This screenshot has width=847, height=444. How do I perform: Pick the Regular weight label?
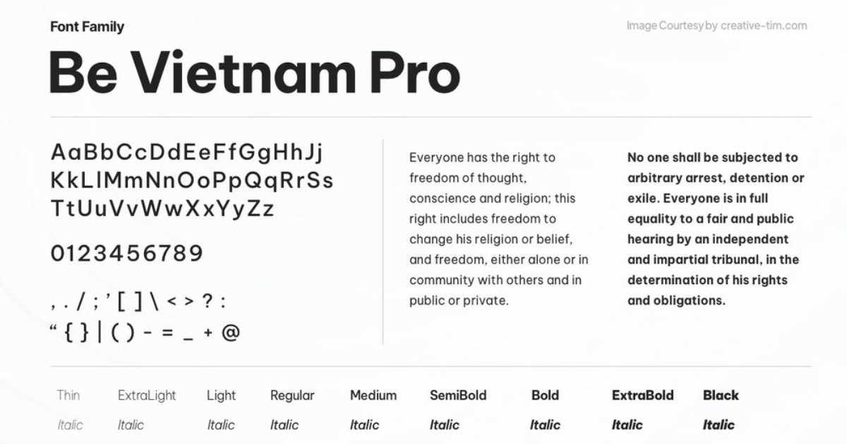point(292,395)
